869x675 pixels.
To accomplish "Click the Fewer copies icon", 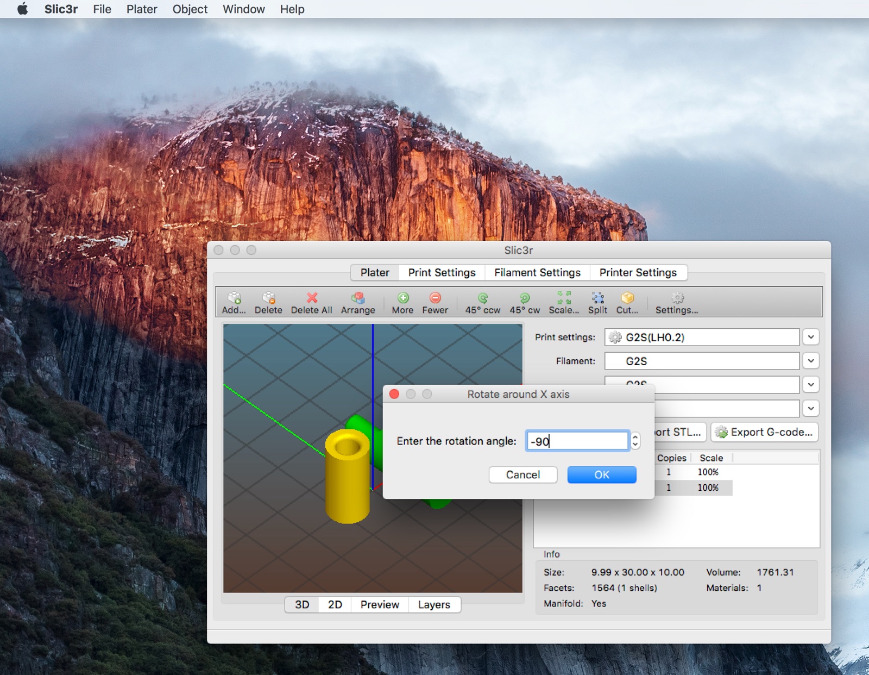I will coord(435,298).
